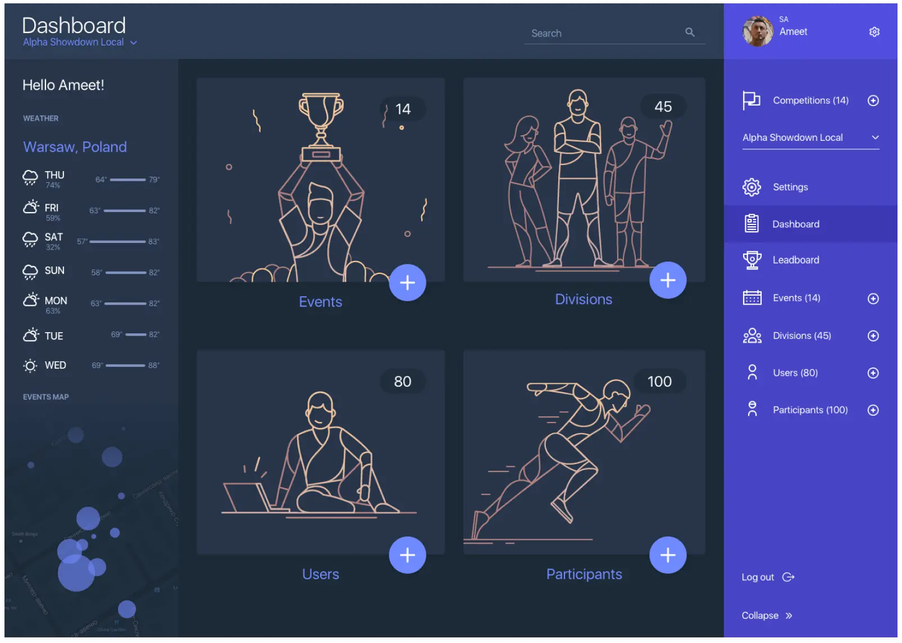Screen dimensions: 902x643
Task: Open the Warsaw, Poland location link
Action: coord(75,147)
